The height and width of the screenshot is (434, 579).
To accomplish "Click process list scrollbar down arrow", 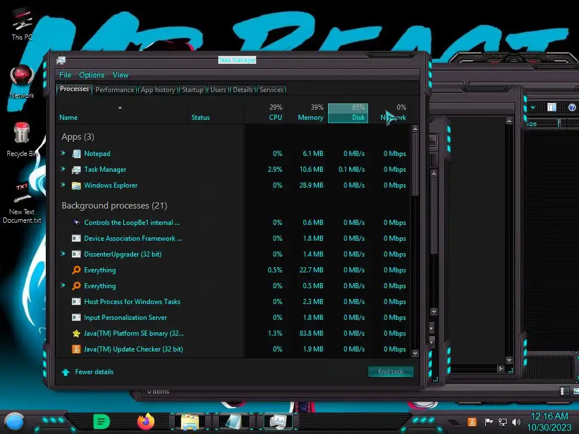I will [x=416, y=354].
